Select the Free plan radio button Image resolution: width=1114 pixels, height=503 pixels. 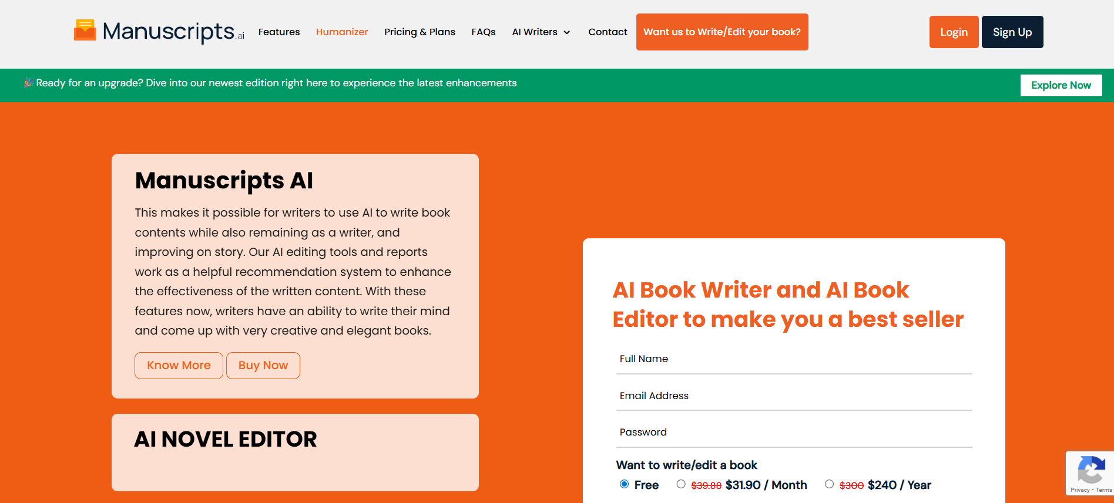pos(624,484)
